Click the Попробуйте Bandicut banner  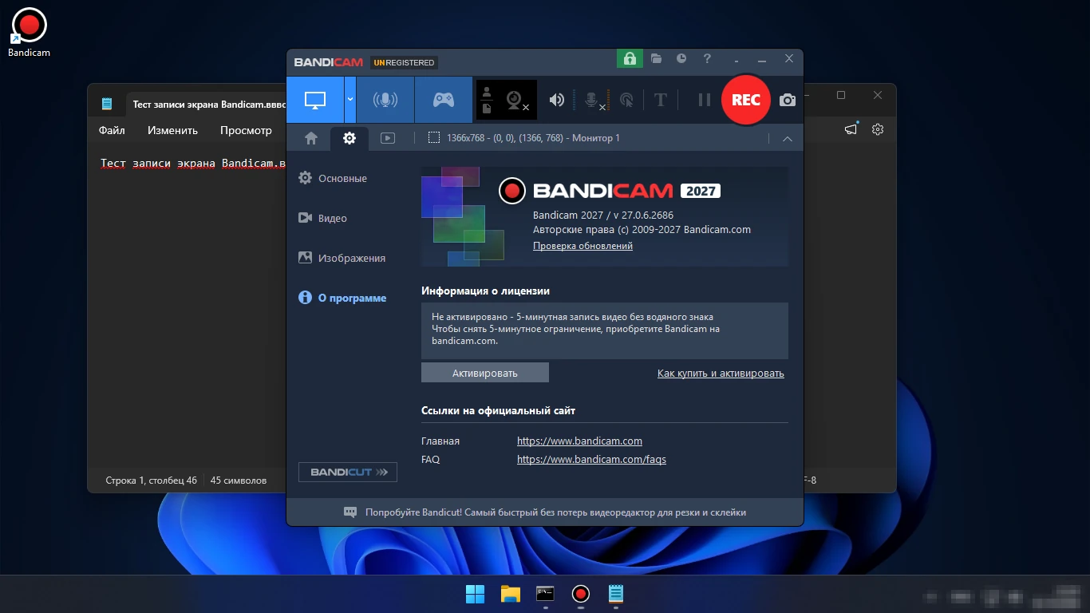pyautogui.click(x=545, y=512)
